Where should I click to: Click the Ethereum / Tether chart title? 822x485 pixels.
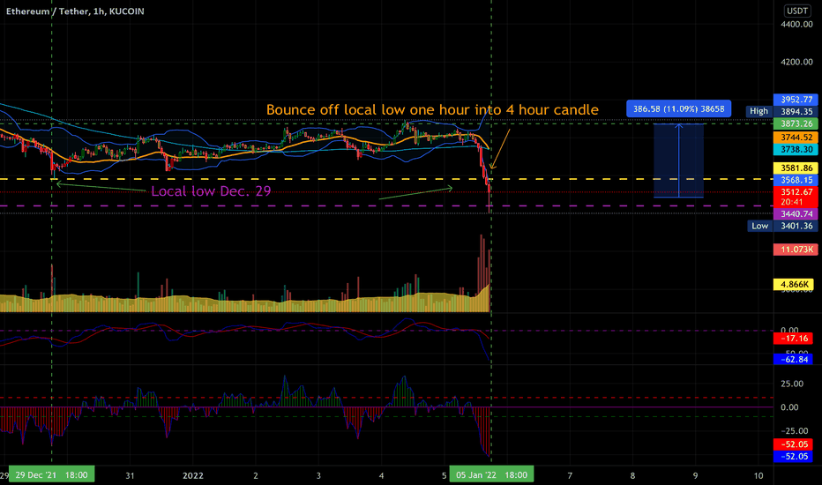point(75,11)
